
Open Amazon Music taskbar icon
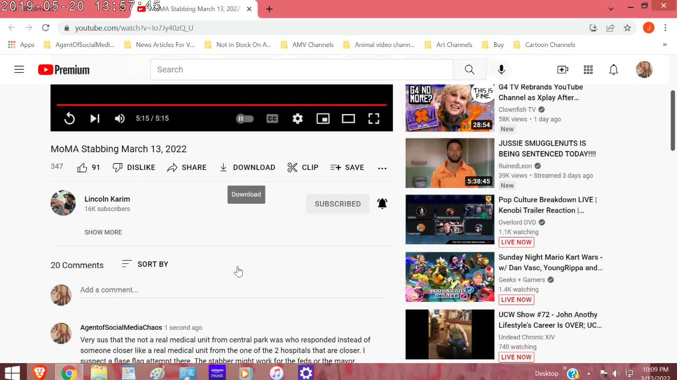217,373
